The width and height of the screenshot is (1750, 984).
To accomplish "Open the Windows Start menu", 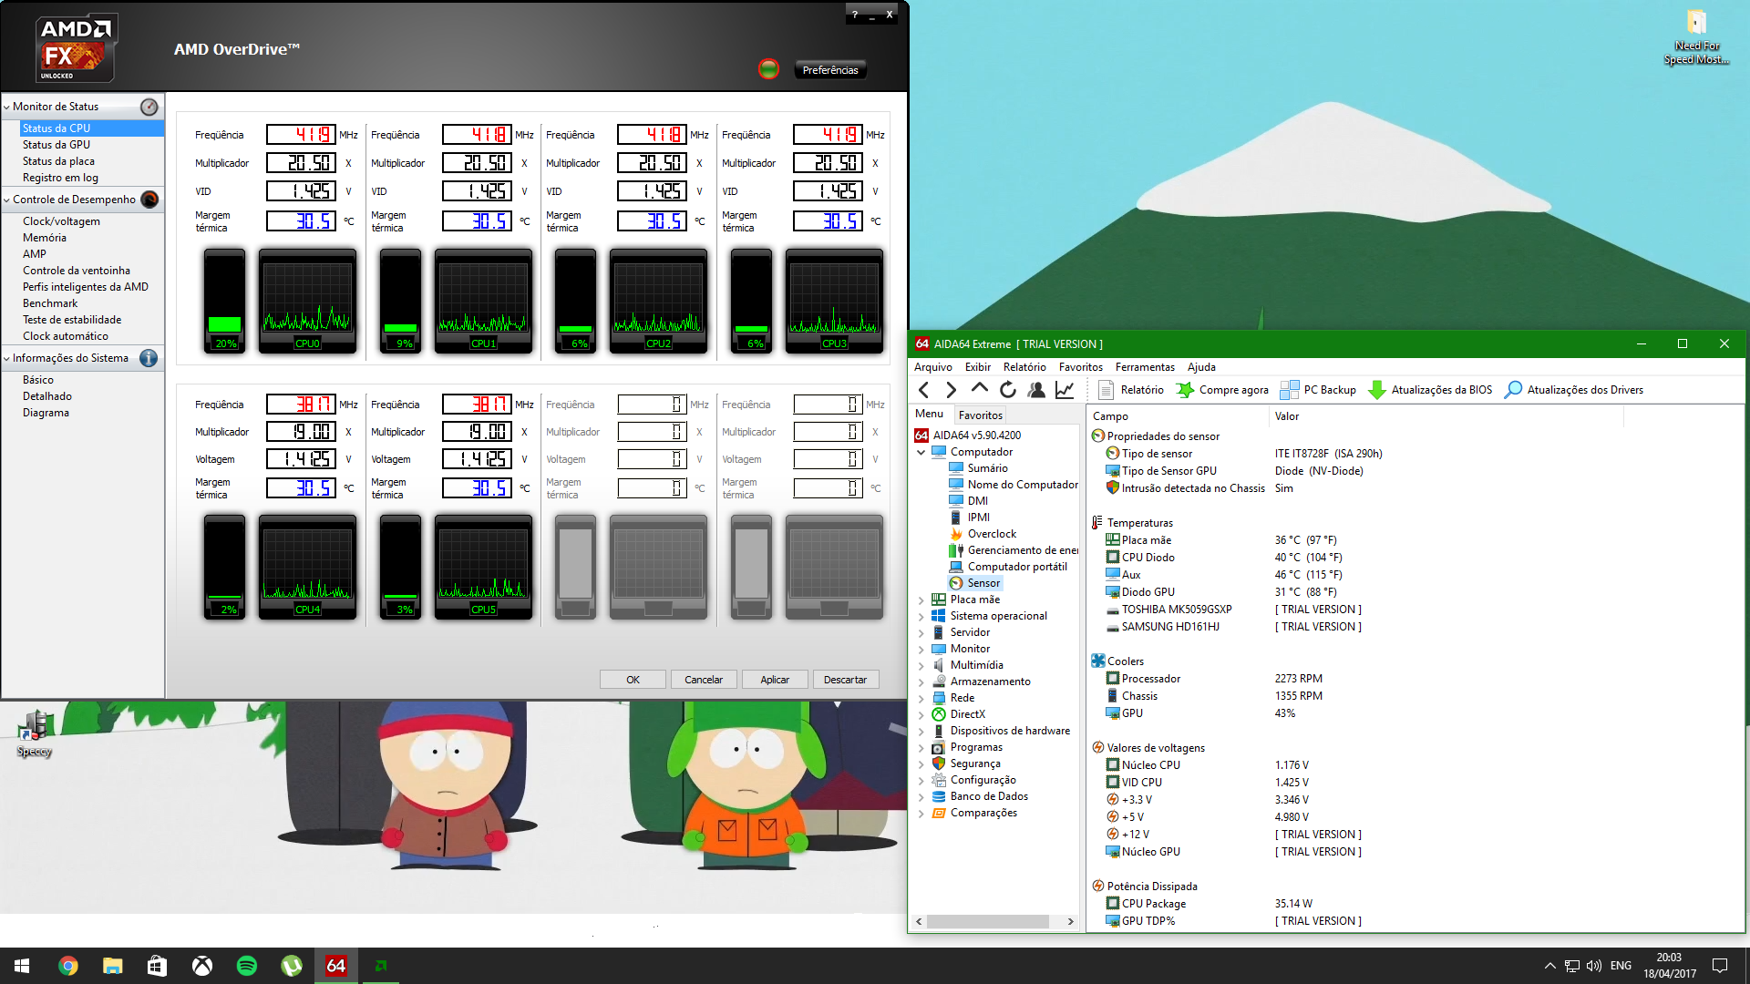I will pos(22,966).
